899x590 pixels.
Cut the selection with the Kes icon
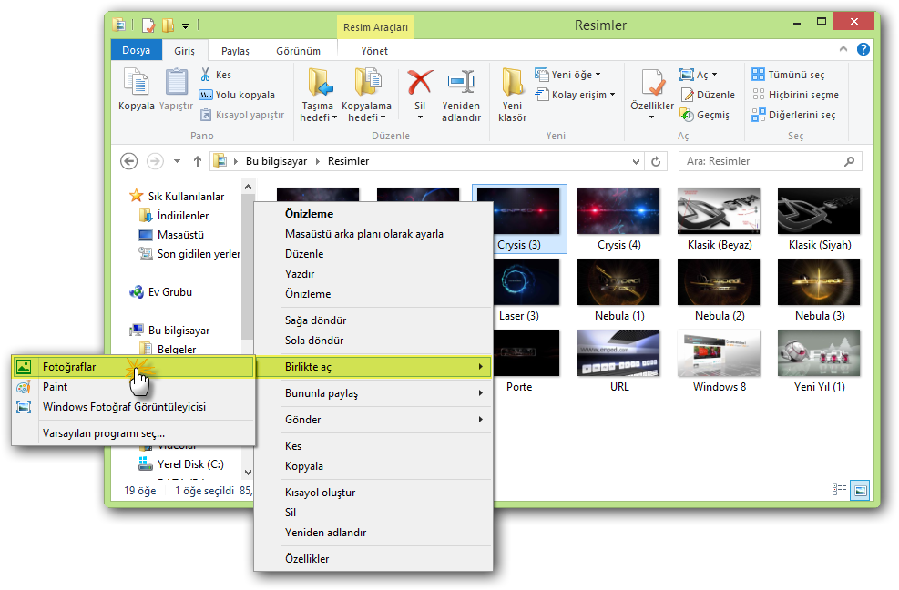coord(205,73)
